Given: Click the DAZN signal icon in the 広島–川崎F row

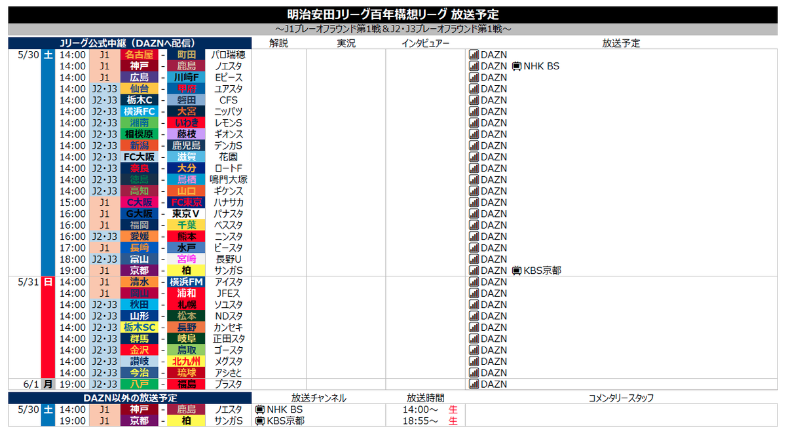Looking at the screenshot, I should (x=474, y=77).
